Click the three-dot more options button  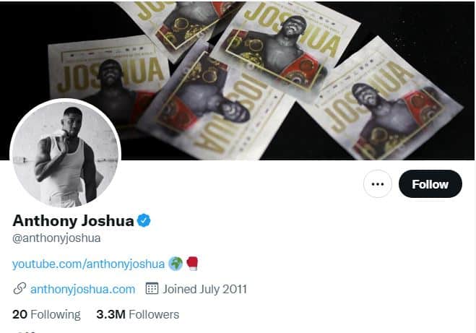click(x=377, y=184)
